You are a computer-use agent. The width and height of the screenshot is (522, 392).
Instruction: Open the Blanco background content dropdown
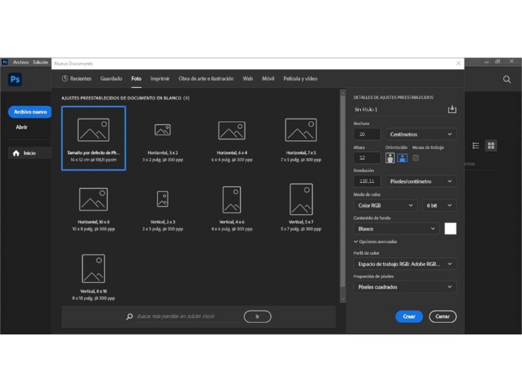(x=396, y=229)
